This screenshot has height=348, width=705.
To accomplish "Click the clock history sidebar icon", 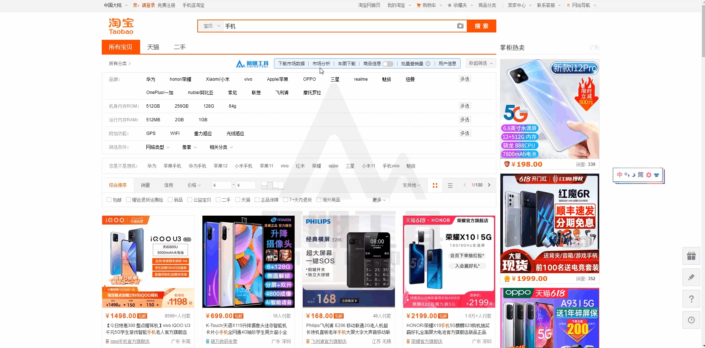I will click(691, 320).
